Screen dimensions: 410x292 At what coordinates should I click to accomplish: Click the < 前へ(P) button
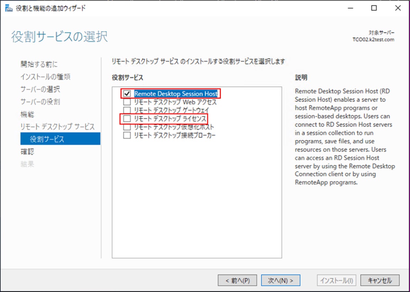tap(237, 280)
